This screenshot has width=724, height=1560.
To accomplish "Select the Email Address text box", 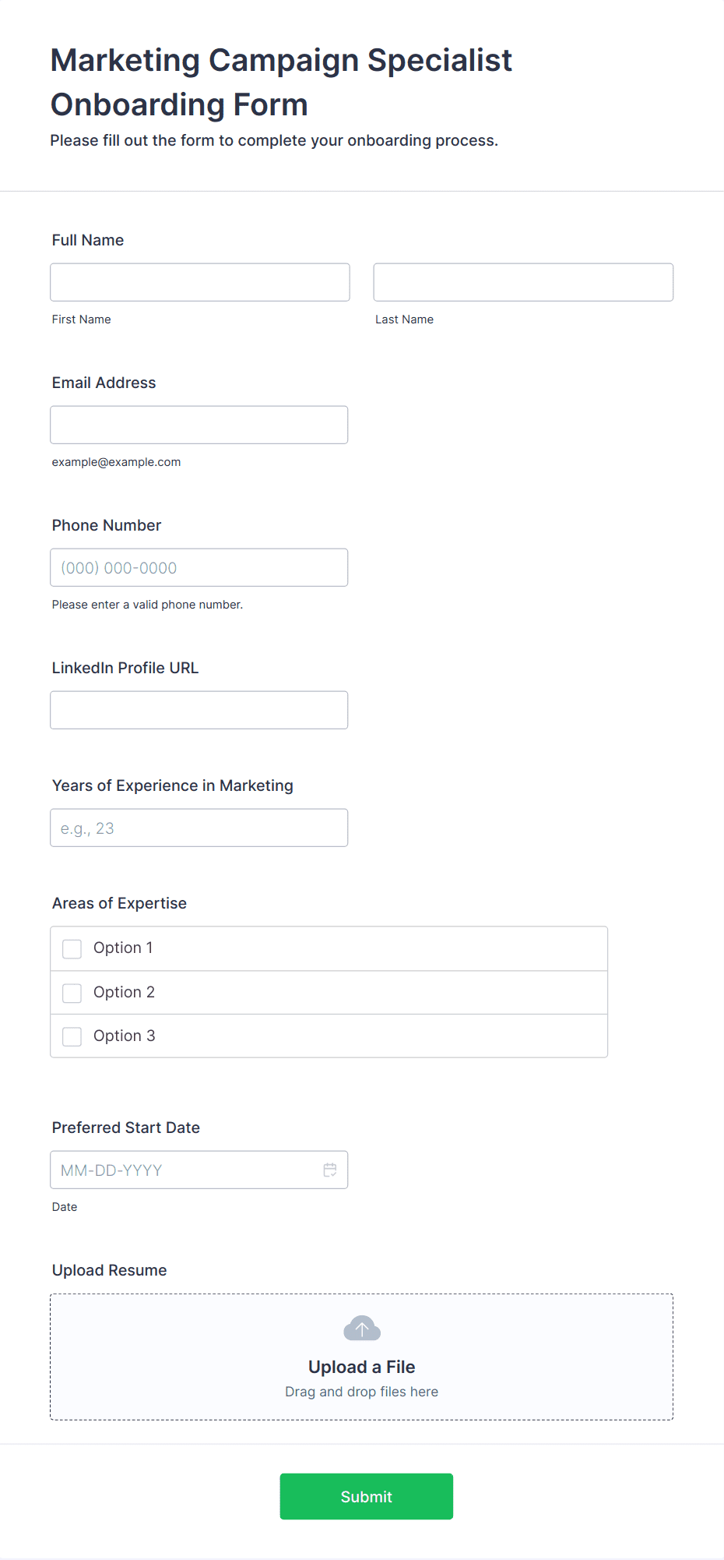I will pos(199,425).
